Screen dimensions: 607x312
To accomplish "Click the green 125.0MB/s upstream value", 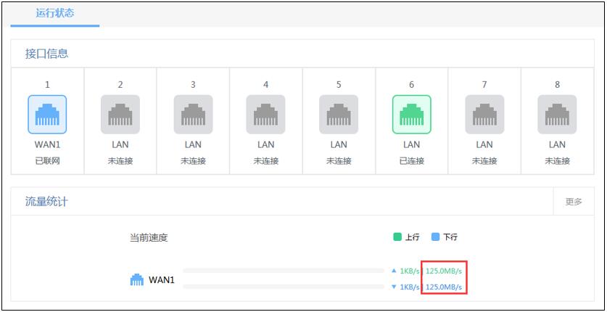I will coord(444,271).
